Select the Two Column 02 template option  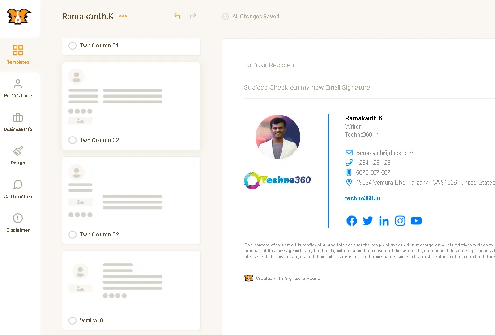pyautogui.click(x=73, y=140)
